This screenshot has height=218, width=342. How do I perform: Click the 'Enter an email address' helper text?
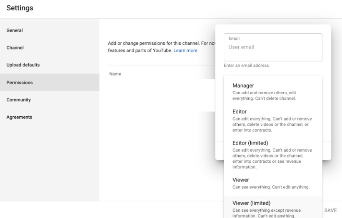(246, 66)
